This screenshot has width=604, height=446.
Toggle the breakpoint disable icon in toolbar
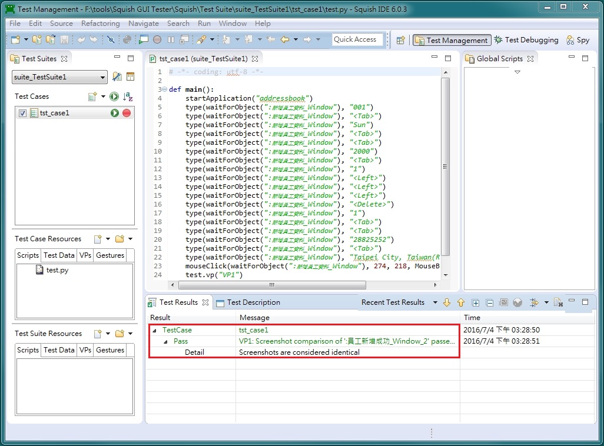(x=111, y=39)
